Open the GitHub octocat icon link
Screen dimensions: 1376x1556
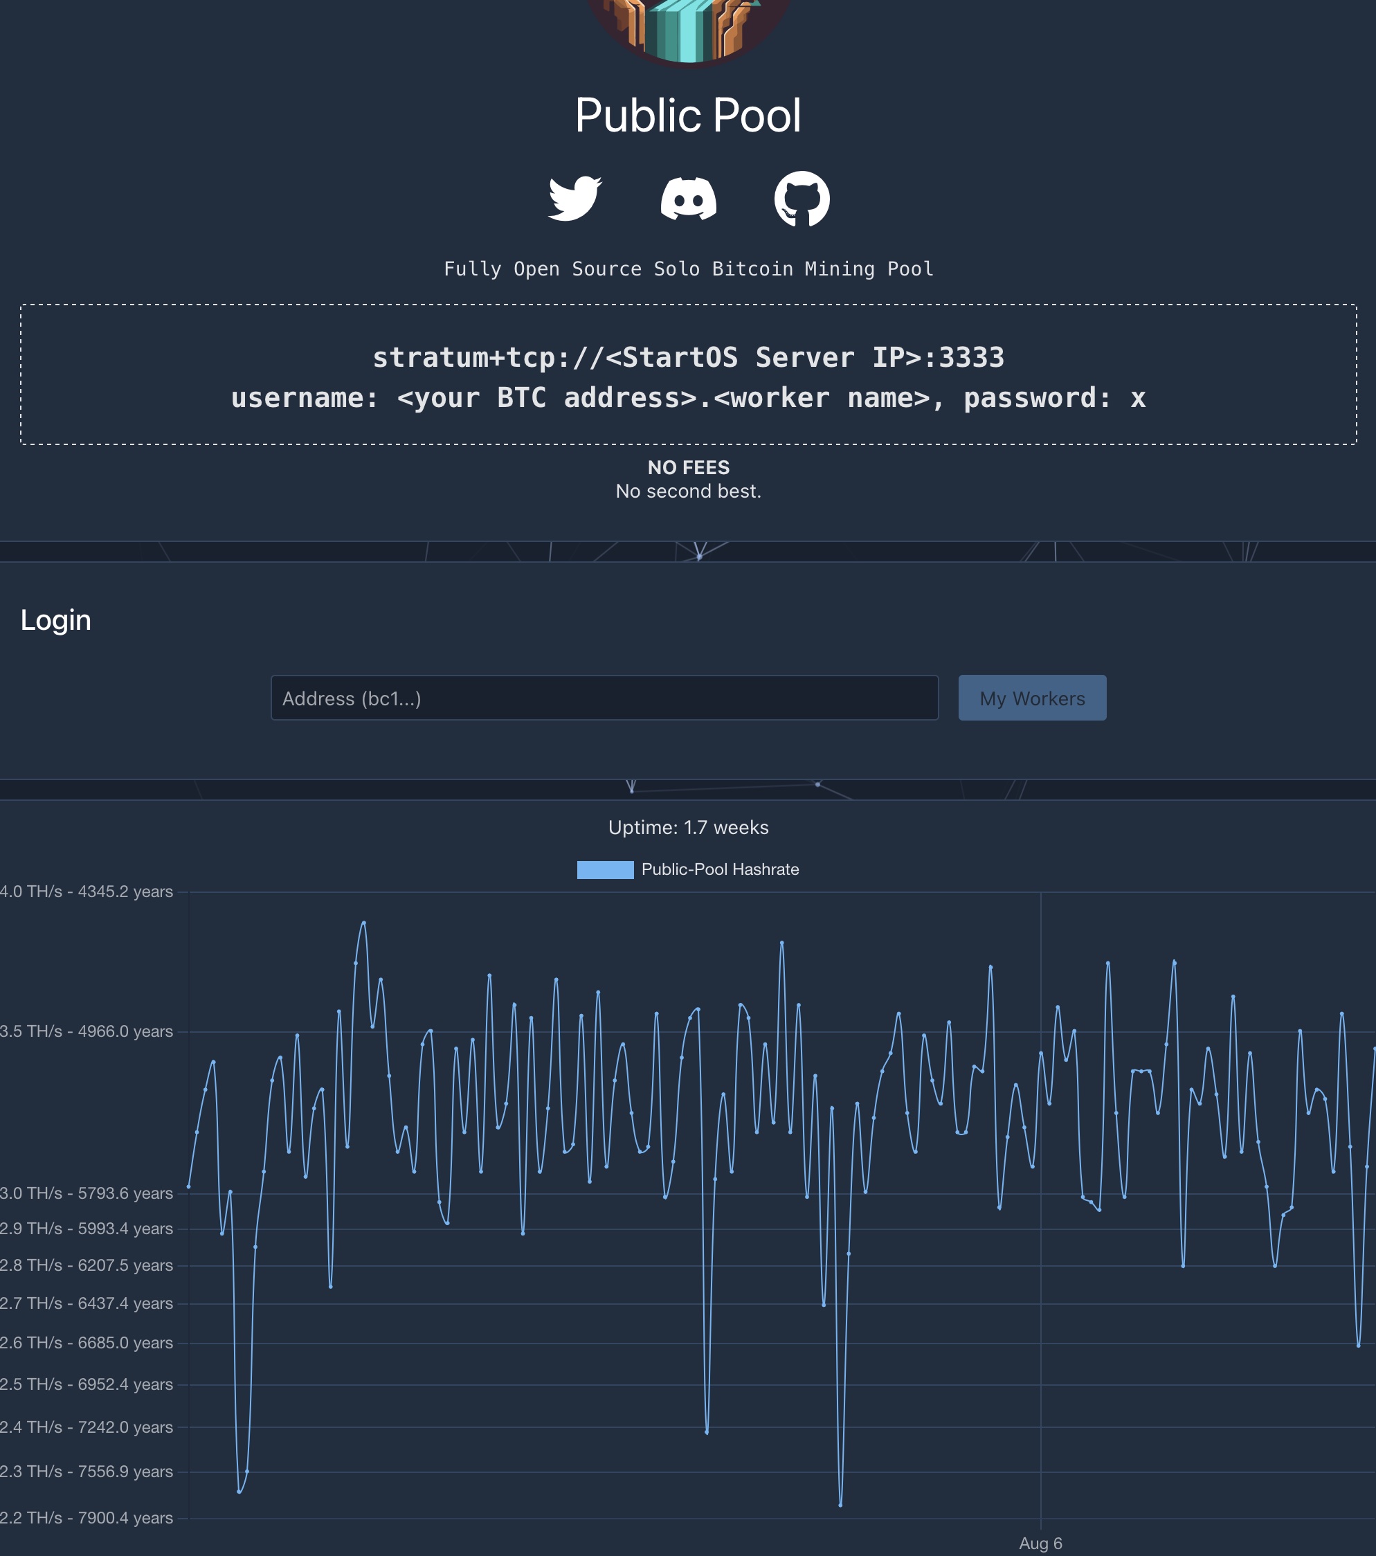pyautogui.click(x=802, y=199)
